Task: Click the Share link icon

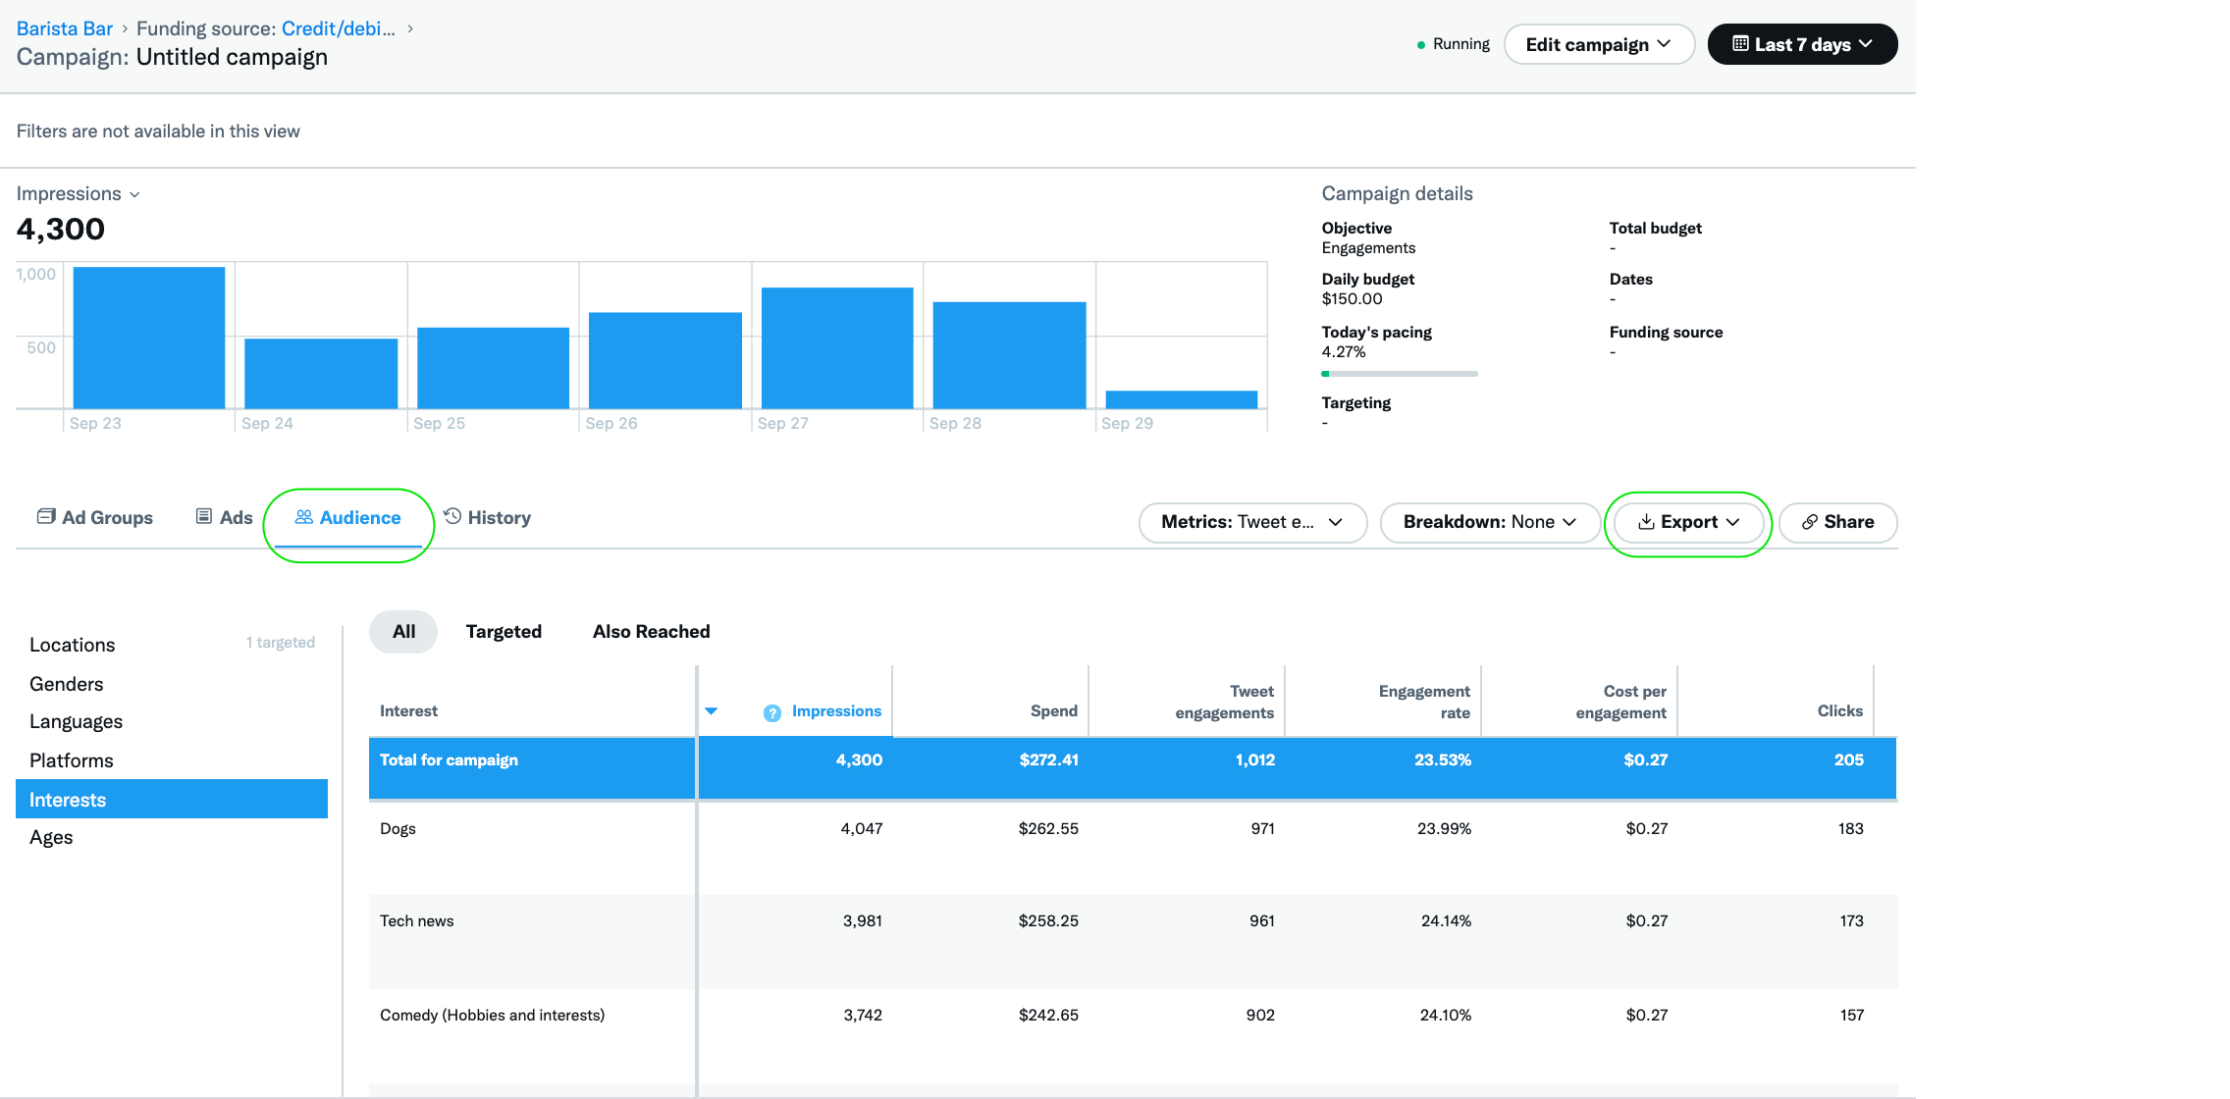Action: click(x=1810, y=522)
